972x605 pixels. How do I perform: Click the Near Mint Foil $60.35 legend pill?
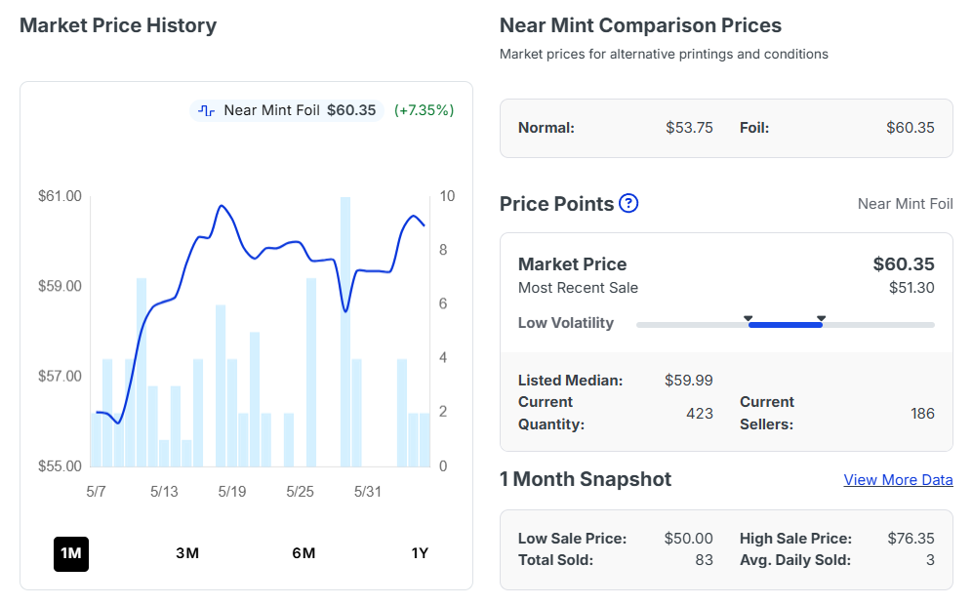[287, 110]
